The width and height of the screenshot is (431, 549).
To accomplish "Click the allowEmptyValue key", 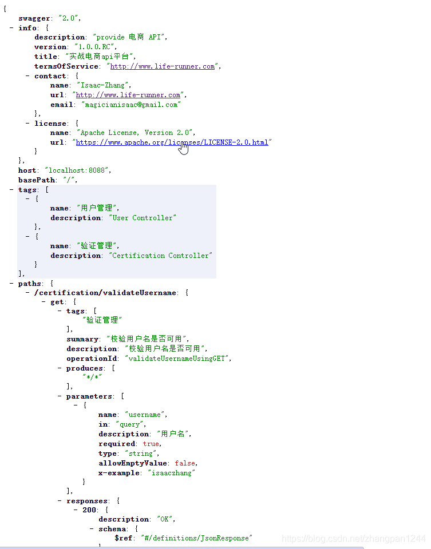I will point(132,463).
